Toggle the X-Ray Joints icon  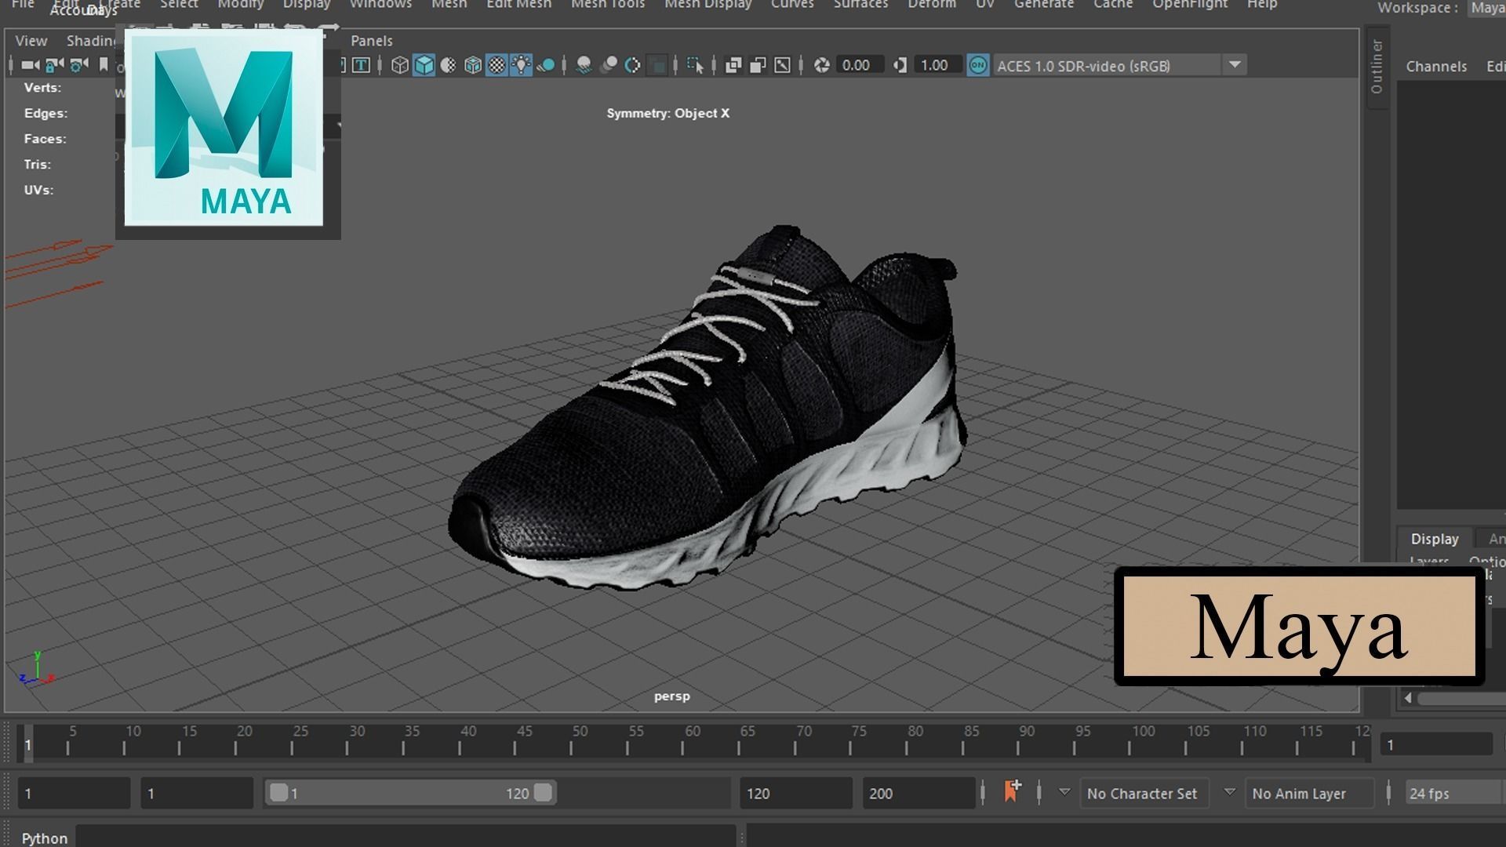(783, 65)
